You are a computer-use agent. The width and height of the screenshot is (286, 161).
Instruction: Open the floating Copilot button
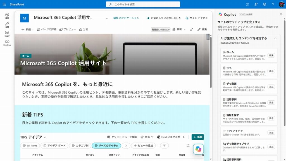[x=198, y=149]
